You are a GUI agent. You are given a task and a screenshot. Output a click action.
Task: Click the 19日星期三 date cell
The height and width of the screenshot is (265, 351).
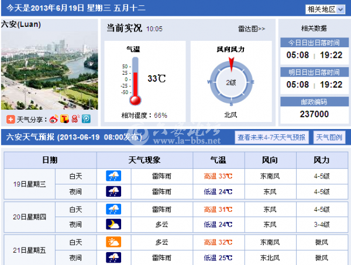click(x=30, y=184)
